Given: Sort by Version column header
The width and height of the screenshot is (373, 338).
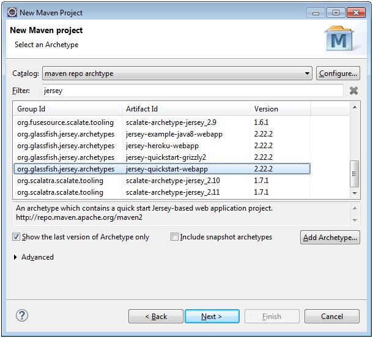Looking at the screenshot, I should [280, 109].
